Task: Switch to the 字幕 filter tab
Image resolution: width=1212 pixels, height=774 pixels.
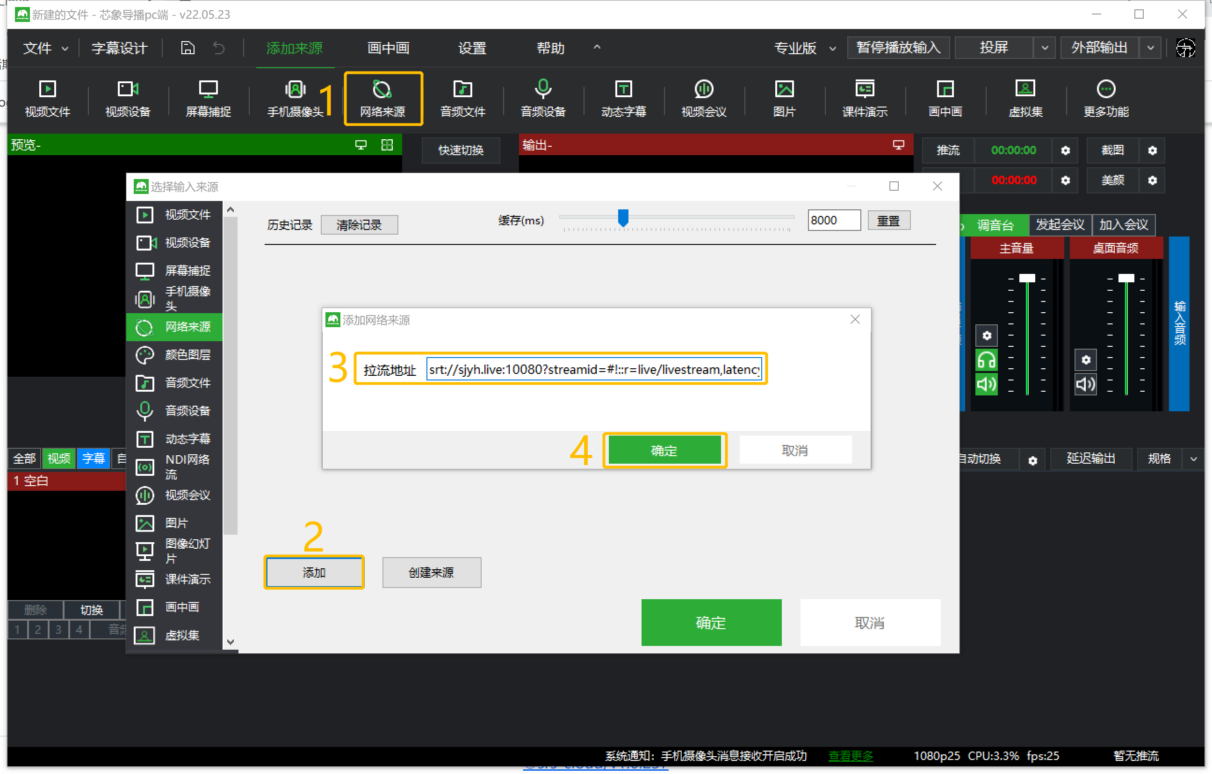Action: pyautogui.click(x=93, y=459)
